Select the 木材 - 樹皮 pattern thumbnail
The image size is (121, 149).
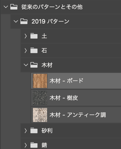pos(40,98)
